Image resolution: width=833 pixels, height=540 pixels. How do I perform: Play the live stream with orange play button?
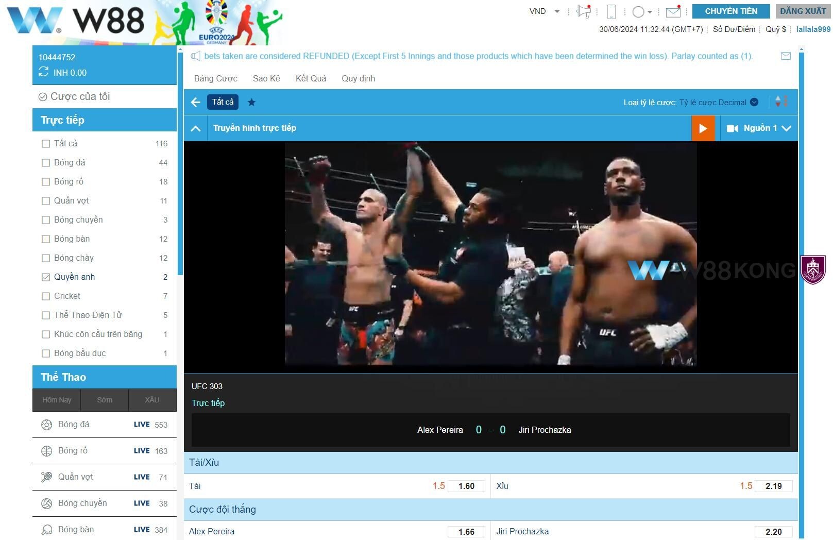coord(703,128)
